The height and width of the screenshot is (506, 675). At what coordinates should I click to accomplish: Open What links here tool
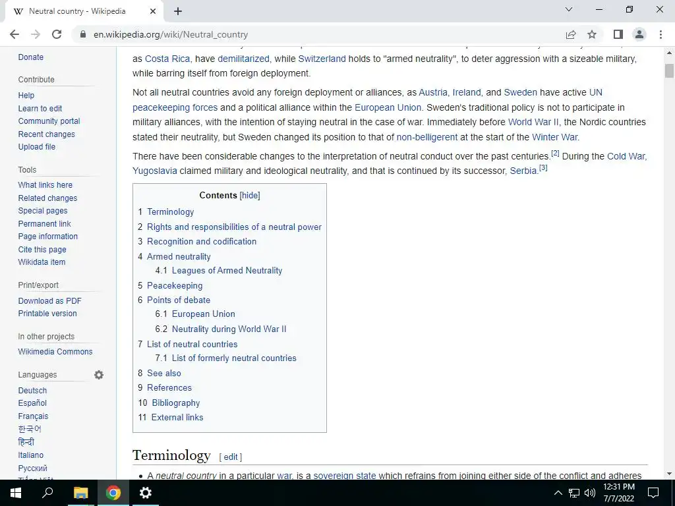point(45,185)
